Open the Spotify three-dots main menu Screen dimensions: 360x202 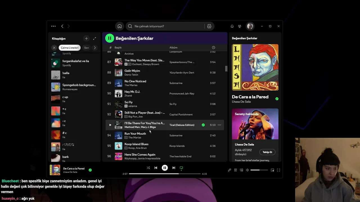click(53, 26)
